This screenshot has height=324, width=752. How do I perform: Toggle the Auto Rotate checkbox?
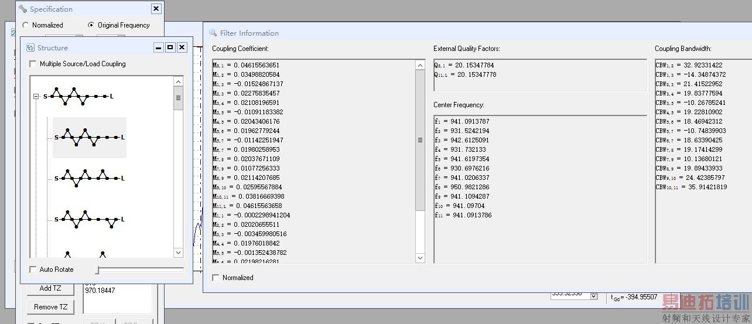33,270
